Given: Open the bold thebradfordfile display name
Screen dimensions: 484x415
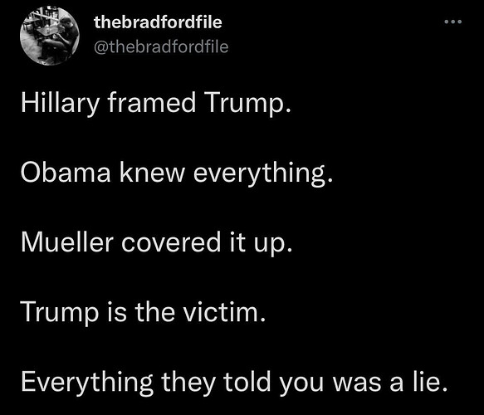Looking at the screenshot, I should tap(158, 22).
